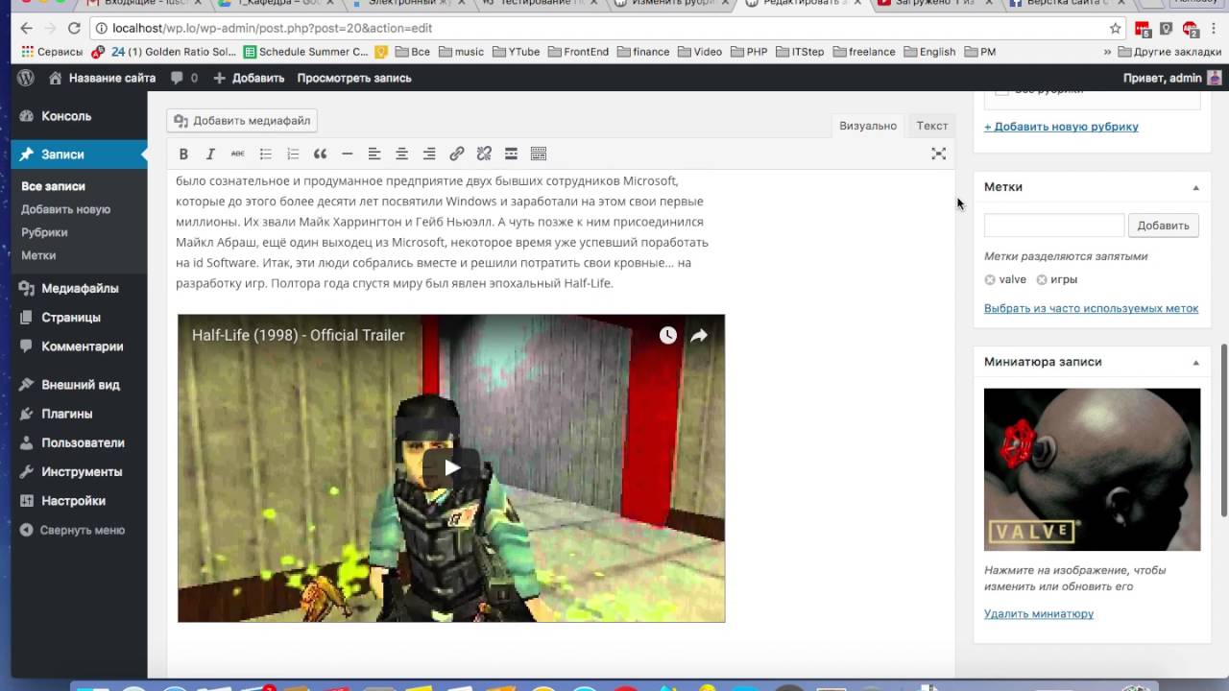Open Название сайта in admin bar
This screenshot has width=1229, height=691.
102,78
